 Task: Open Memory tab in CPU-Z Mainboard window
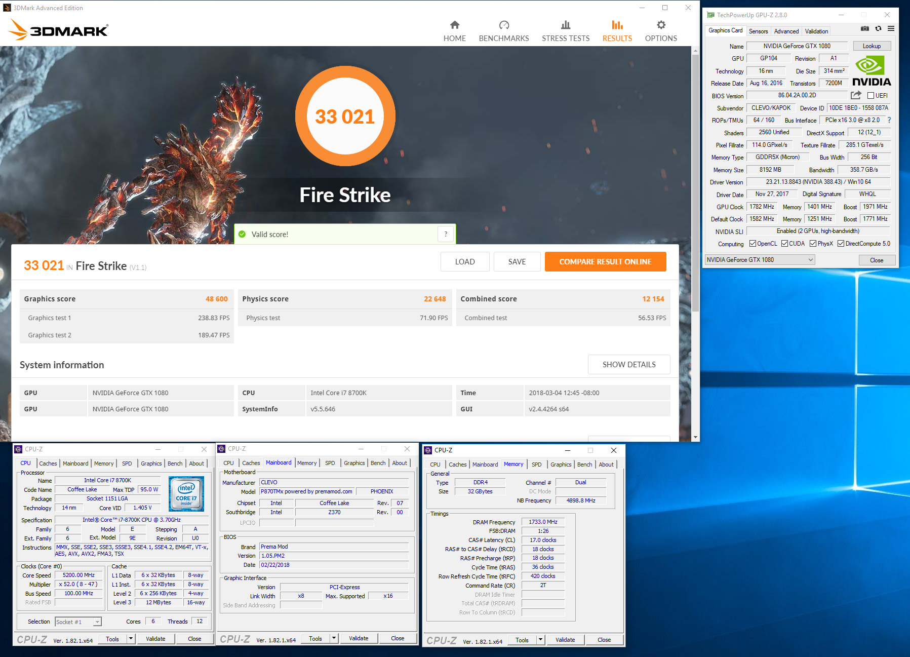(307, 463)
